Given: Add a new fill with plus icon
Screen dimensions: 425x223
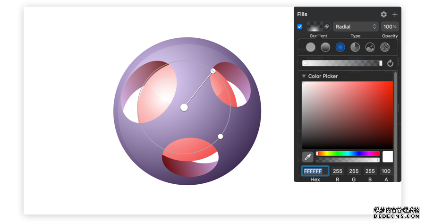Looking at the screenshot, I should pyautogui.click(x=395, y=14).
